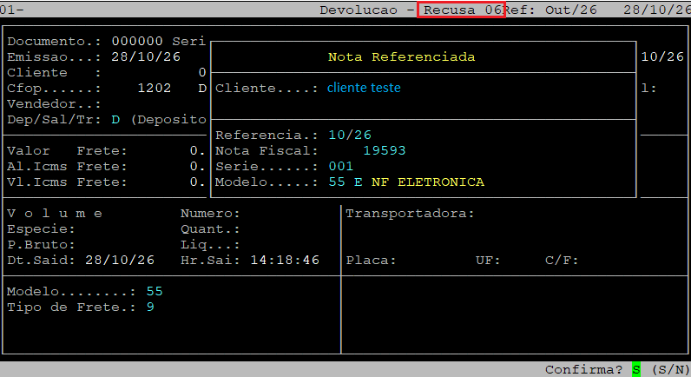Click the green S confirmation field
Image resolution: width=691 pixels, height=377 pixels.
636,369
